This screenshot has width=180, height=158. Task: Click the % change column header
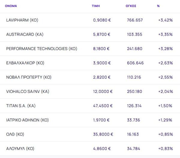[158, 6]
